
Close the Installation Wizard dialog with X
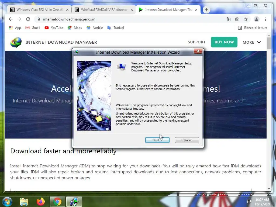pyautogui.click(x=198, y=51)
